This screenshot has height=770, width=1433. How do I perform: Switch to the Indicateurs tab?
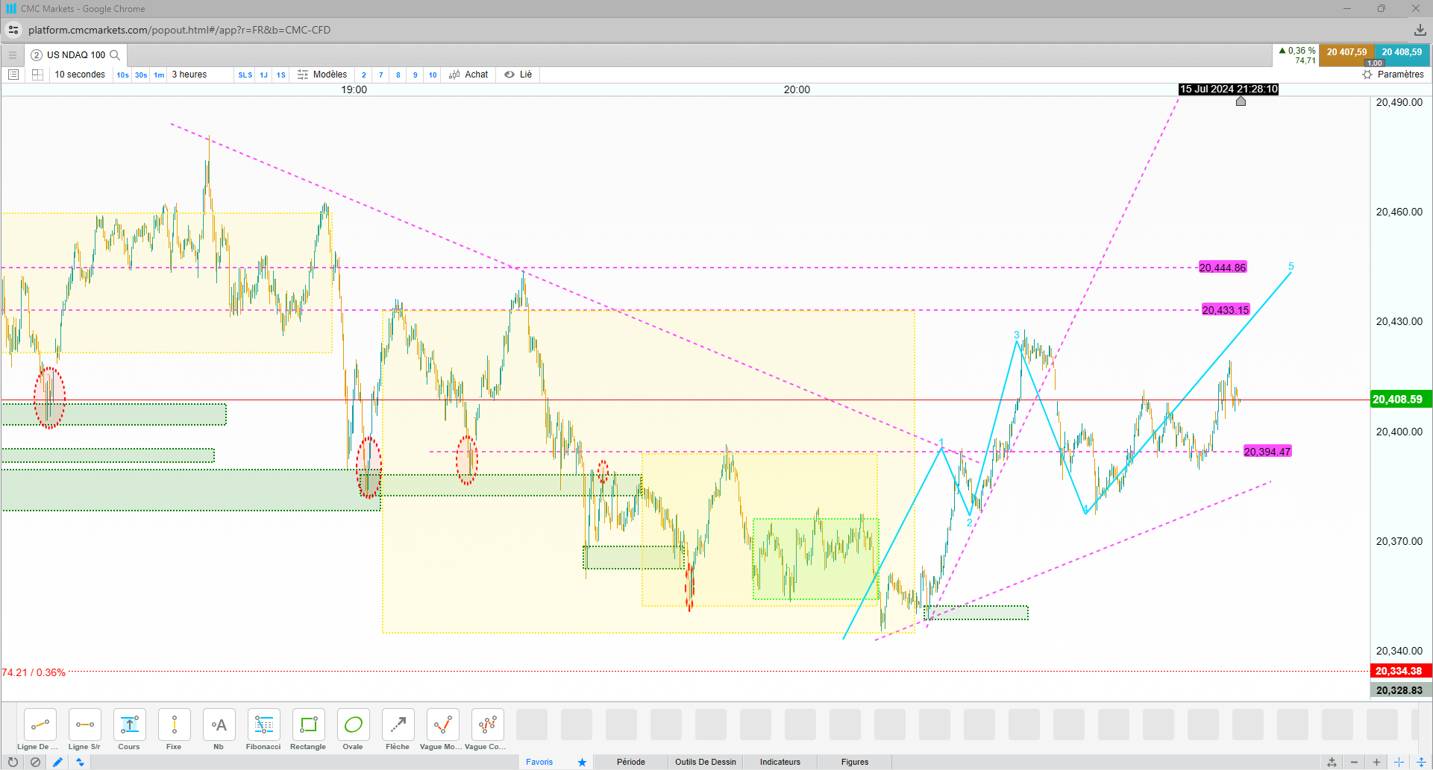pos(780,762)
